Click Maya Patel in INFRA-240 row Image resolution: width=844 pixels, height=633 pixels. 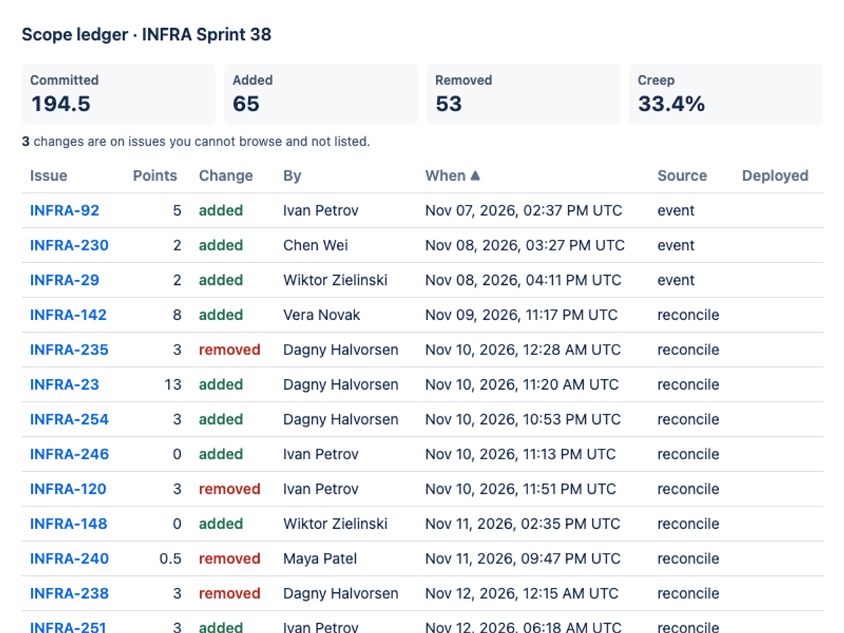point(320,558)
